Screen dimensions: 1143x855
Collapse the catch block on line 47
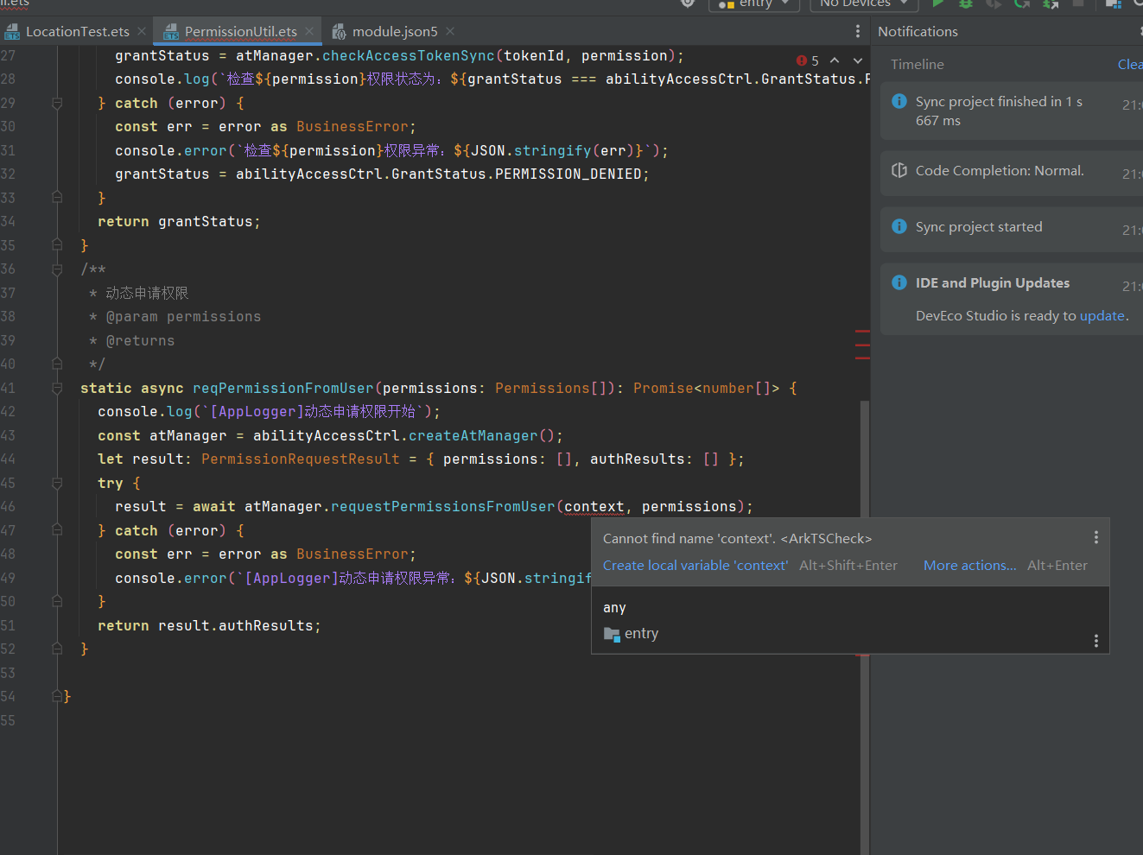point(57,530)
